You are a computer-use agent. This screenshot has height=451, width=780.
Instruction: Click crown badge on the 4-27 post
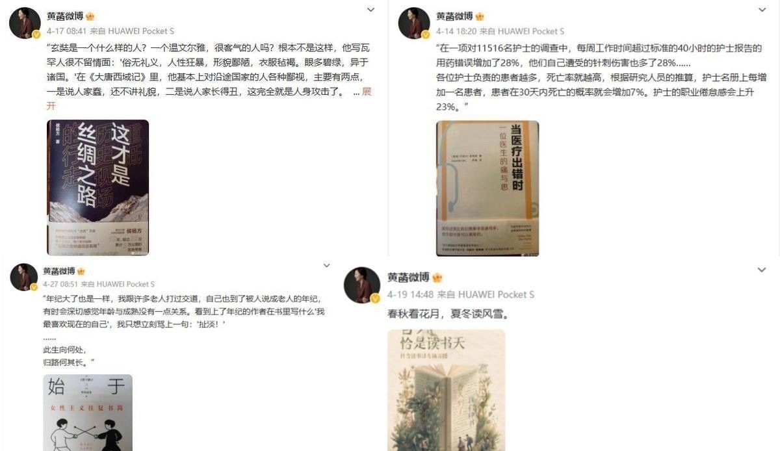[x=81, y=272]
